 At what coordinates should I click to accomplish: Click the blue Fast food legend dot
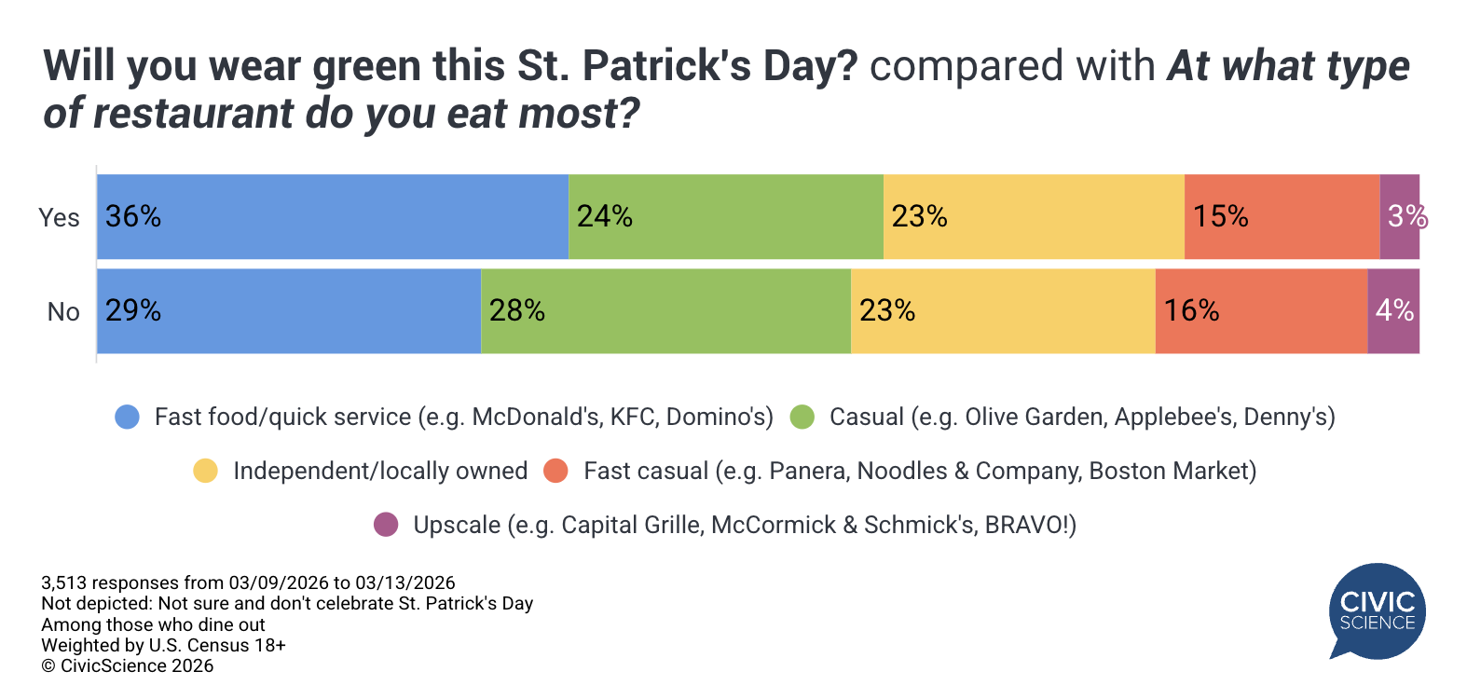pyautogui.click(x=127, y=417)
